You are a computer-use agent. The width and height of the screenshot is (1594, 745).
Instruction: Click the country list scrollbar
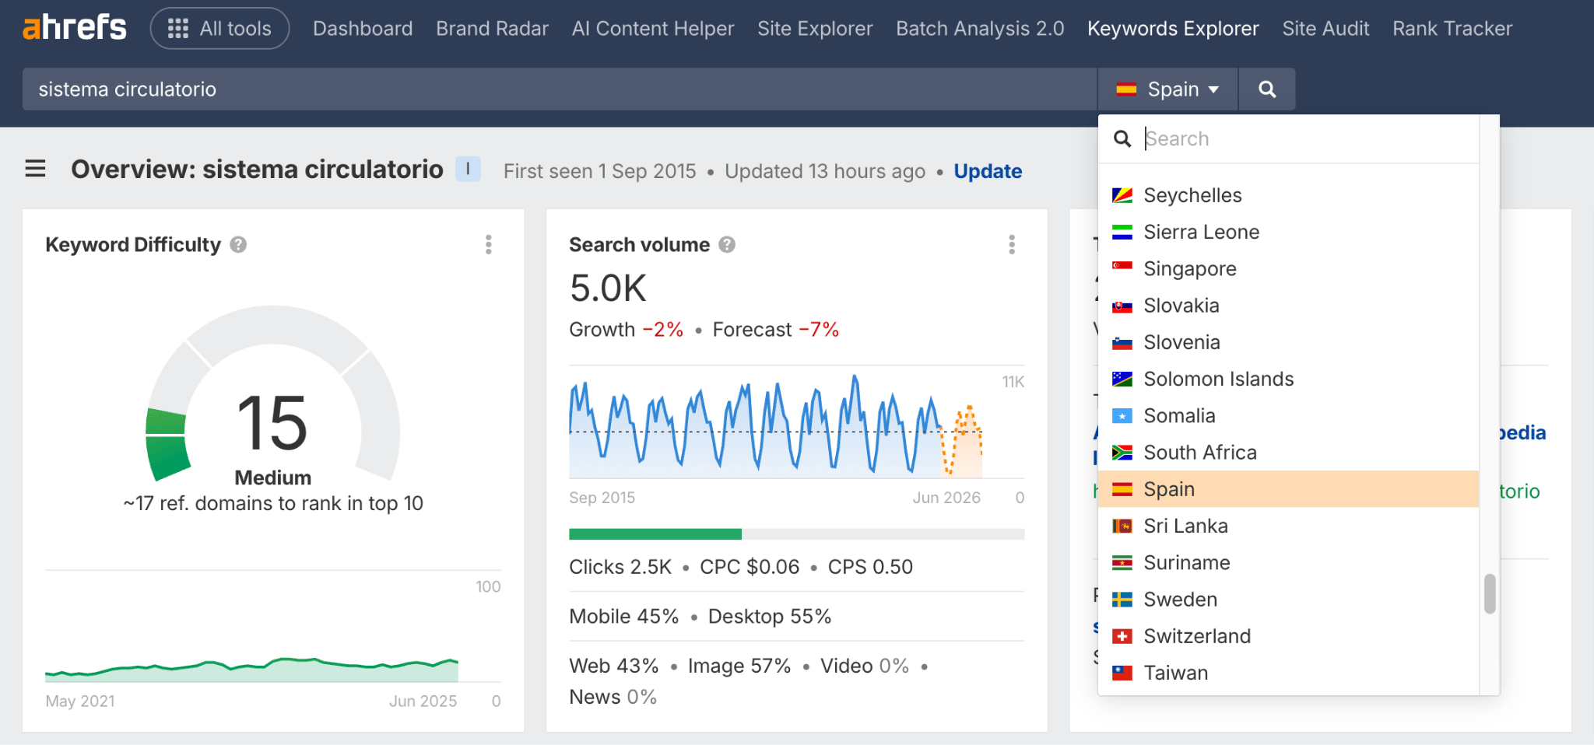pos(1490,595)
